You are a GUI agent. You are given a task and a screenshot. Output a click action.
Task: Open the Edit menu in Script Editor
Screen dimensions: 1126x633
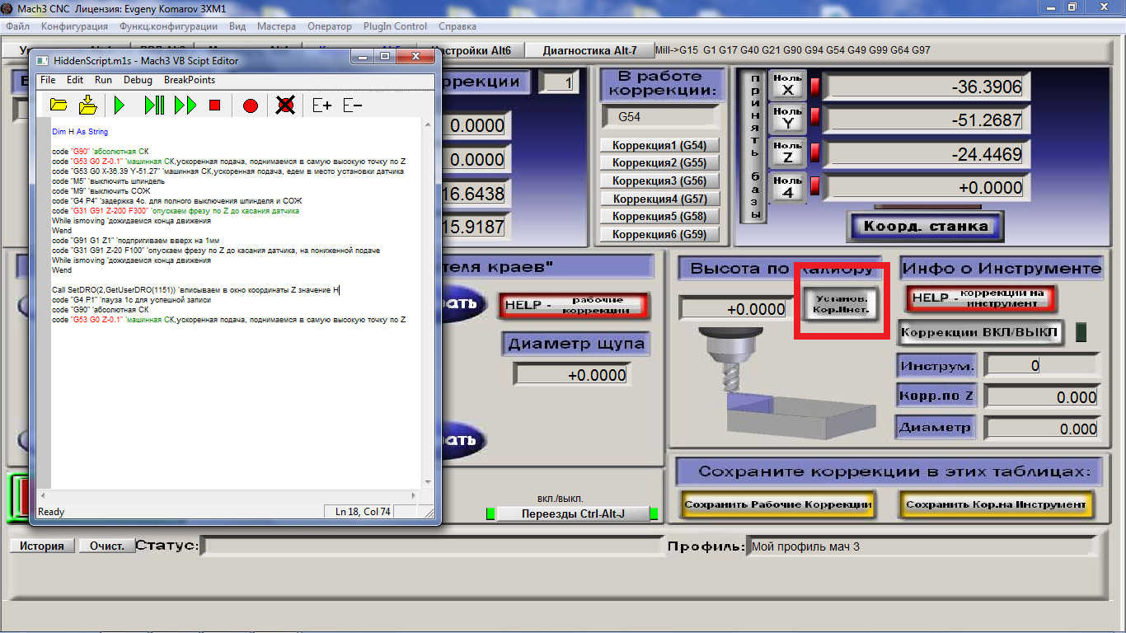coord(75,80)
